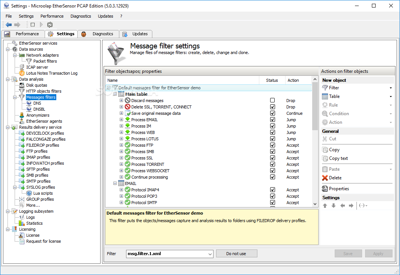400x275 pixels.
Task: Uncheck Delete SSL, TORRENT, CONNECT status
Action: (272, 107)
